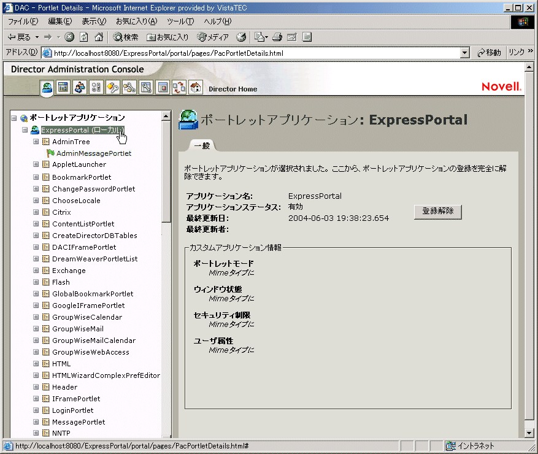The width and height of the screenshot is (538, 454).
Task: Click the print icon on the browser toolbar
Action: pyautogui.click(x=278, y=36)
